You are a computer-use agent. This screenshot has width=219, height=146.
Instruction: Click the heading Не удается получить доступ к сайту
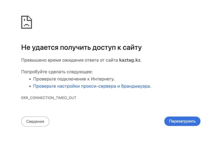tap(82, 48)
